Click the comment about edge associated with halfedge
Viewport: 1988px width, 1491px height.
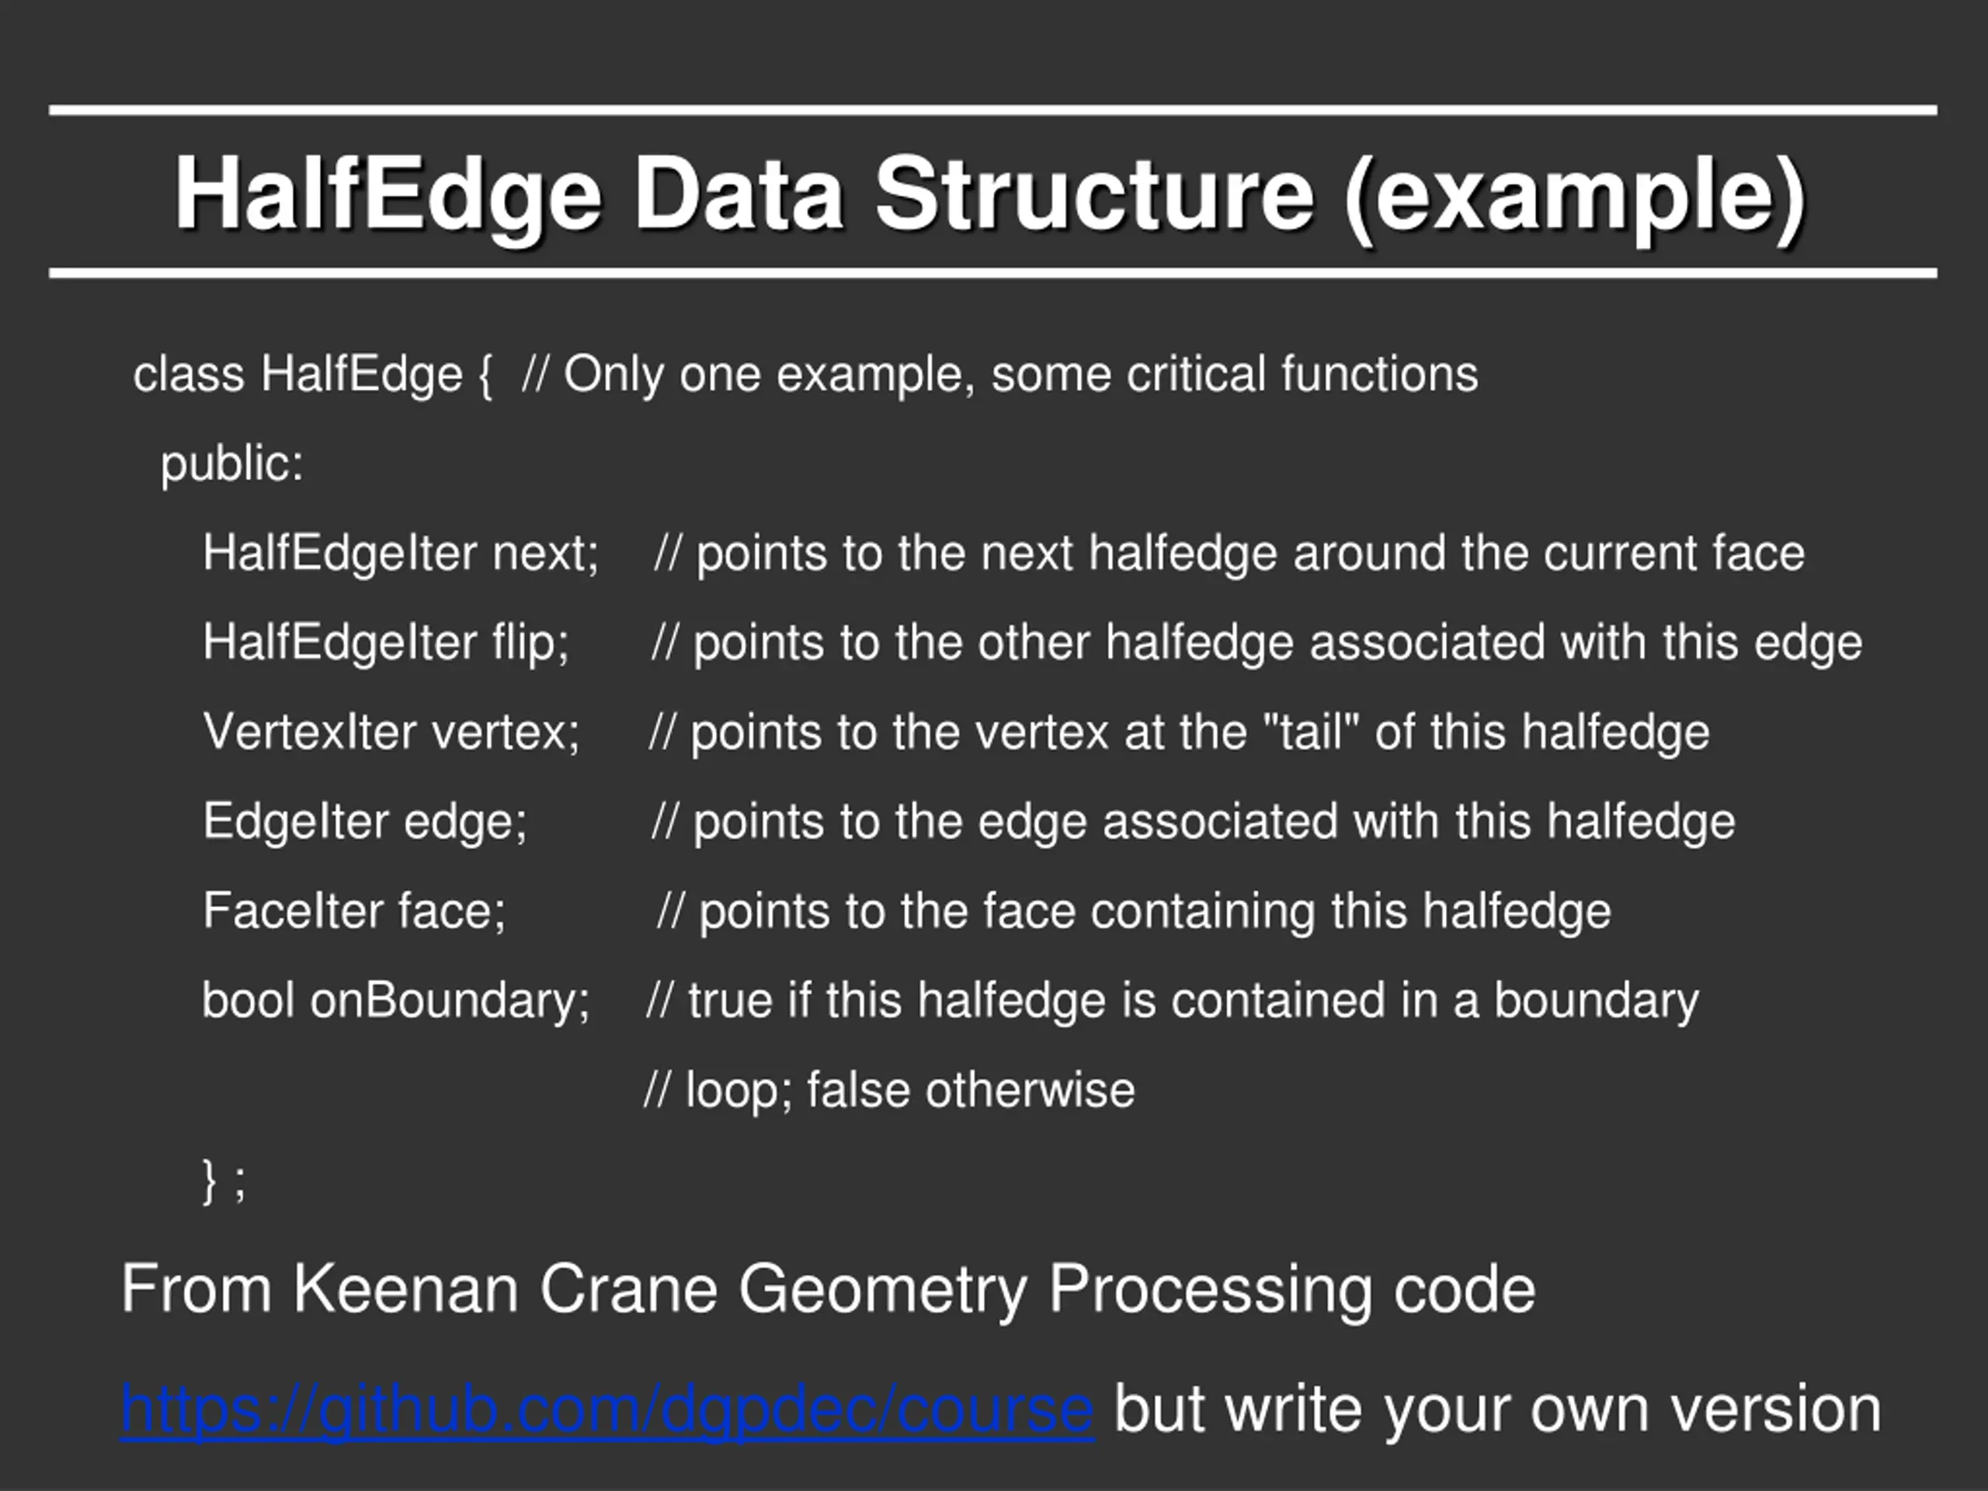[1193, 822]
